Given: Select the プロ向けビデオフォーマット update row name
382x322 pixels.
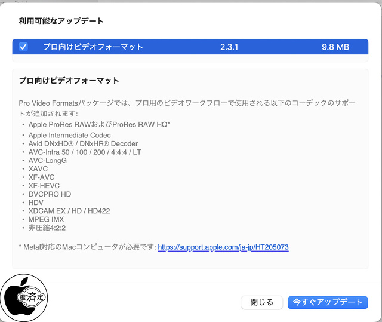Looking at the screenshot, I should click(93, 47).
